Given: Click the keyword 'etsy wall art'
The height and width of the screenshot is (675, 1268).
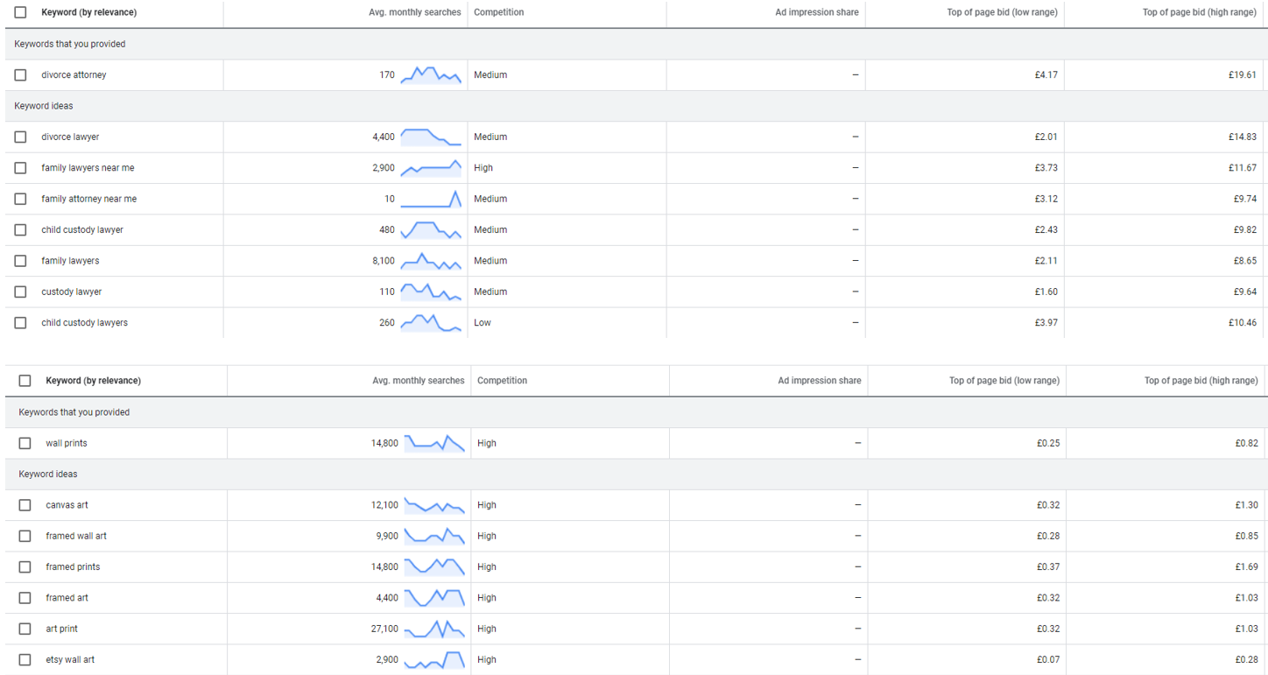Looking at the screenshot, I should click(x=70, y=660).
